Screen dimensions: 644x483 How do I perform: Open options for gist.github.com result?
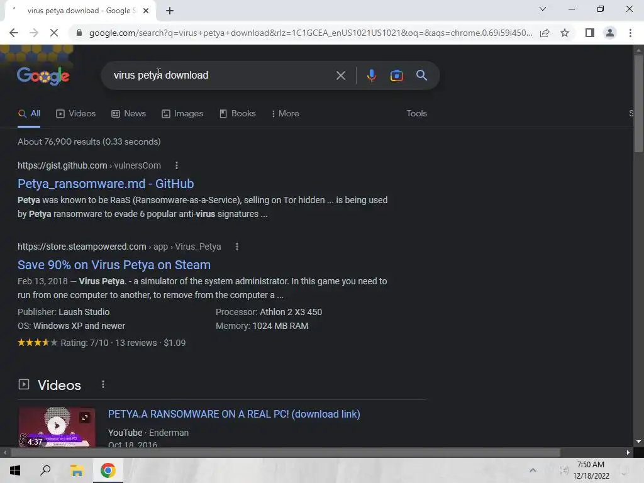pos(177,165)
